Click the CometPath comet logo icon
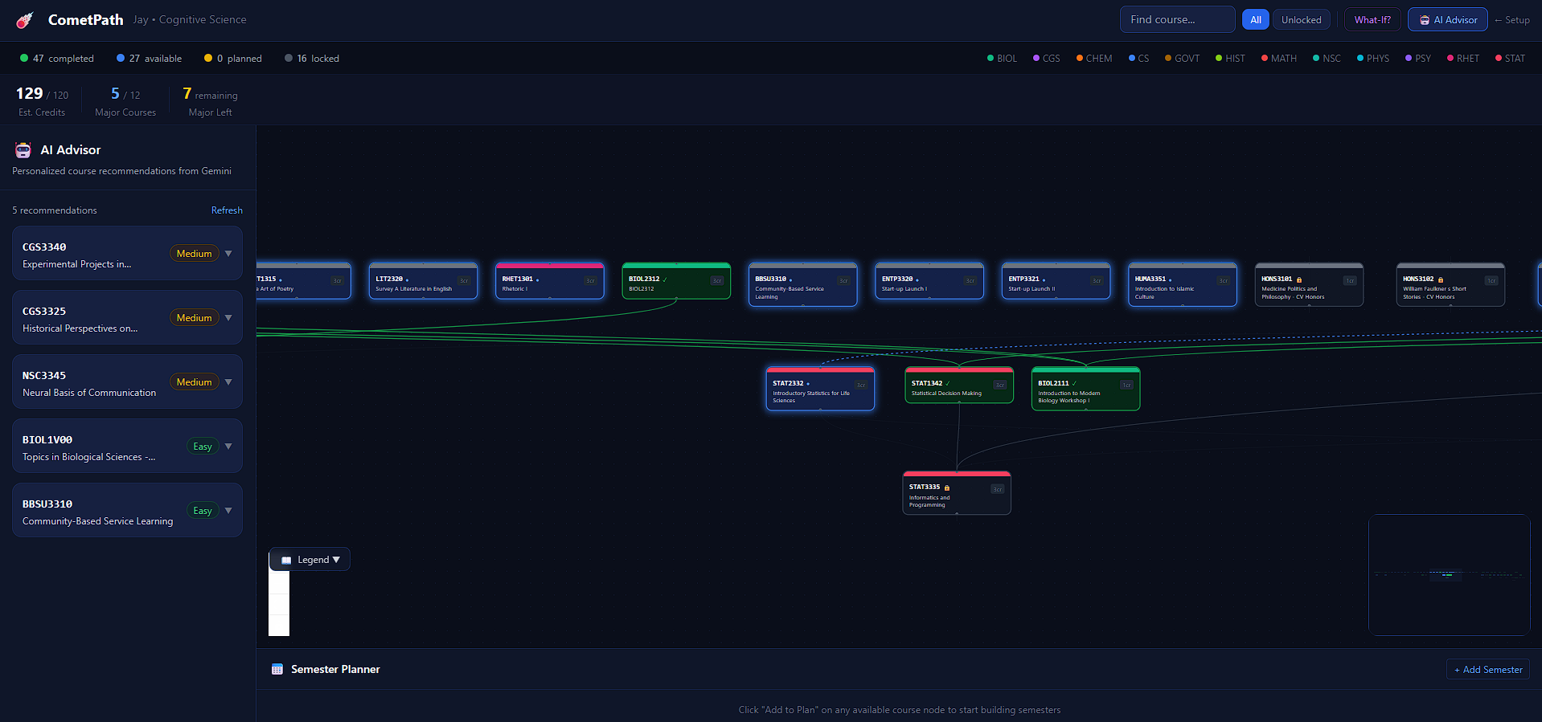This screenshot has height=722, width=1542. [25, 20]
